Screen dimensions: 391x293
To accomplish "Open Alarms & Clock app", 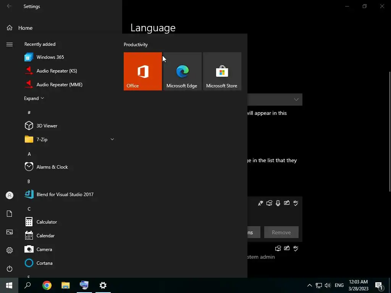I will click(69, 167).
